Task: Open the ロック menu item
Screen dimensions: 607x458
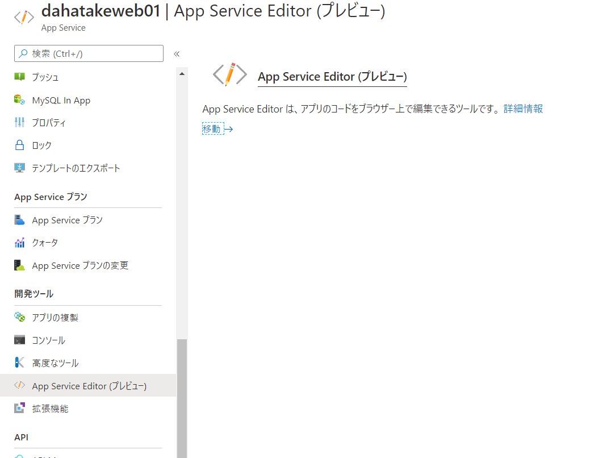Action: coord(88,145)
